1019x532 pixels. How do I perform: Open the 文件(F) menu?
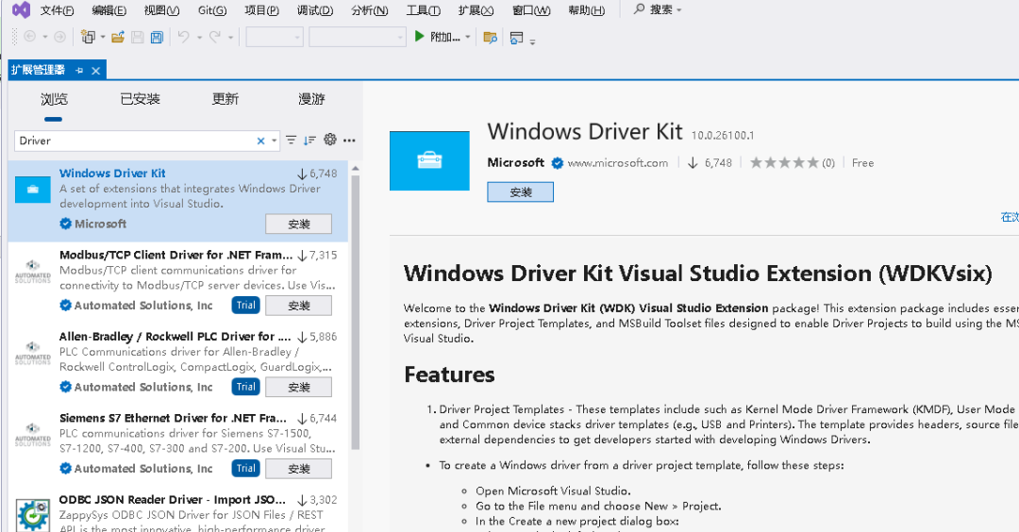pos(57,10)
